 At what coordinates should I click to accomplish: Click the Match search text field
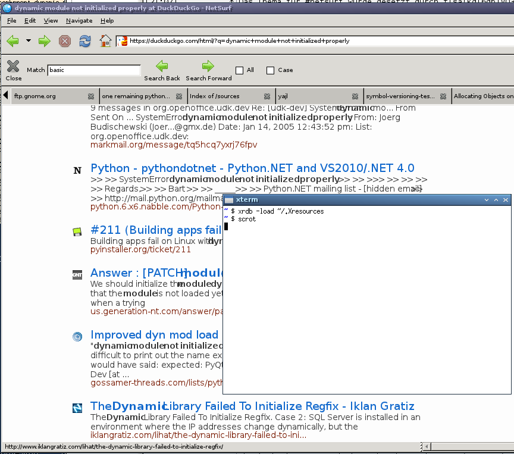pyautogui.click(x=93, y=70)
